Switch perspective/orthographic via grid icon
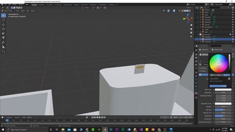This screenshot has height=132, width=235. tap(191, 36)
